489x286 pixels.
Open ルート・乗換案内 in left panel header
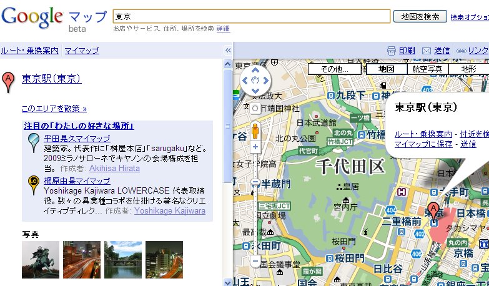coord(29,51)
